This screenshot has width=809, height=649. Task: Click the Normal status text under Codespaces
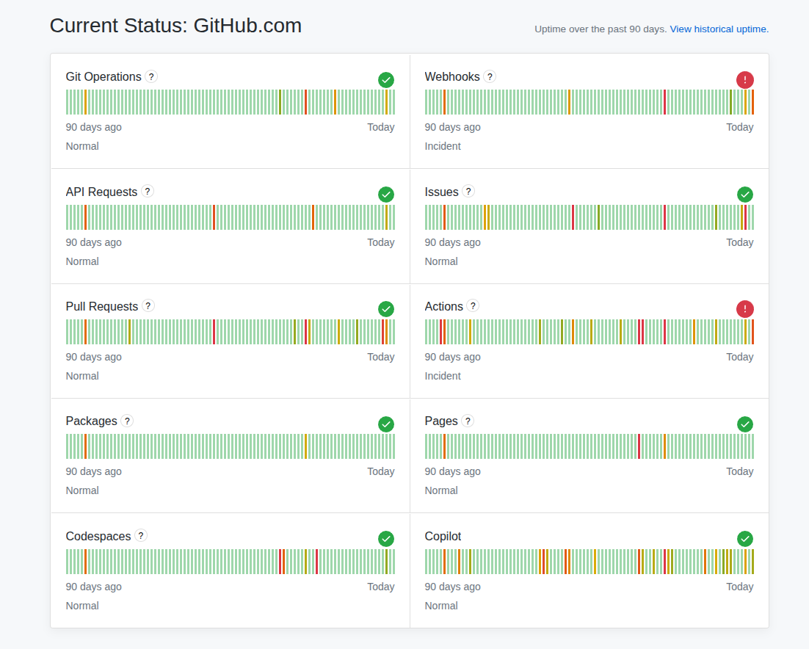pyautogui.click(x=82, y=606)
